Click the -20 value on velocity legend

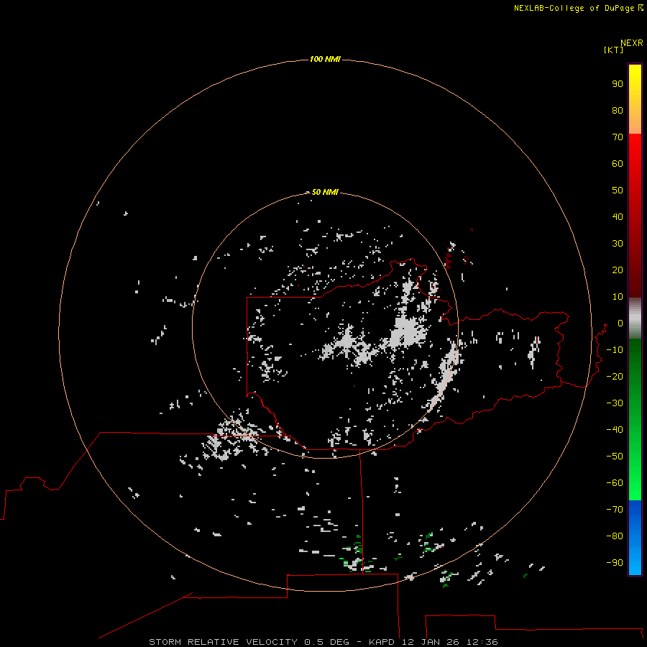pyautogui.click(x=615, y=376)
